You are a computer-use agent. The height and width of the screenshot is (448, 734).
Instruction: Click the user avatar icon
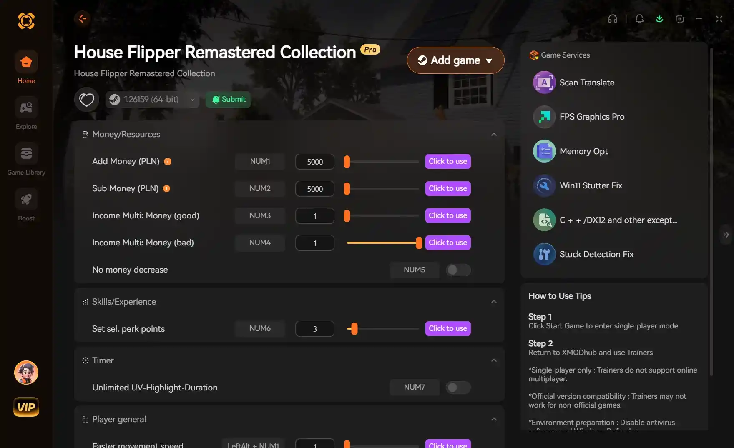click(x=26, y=372)
